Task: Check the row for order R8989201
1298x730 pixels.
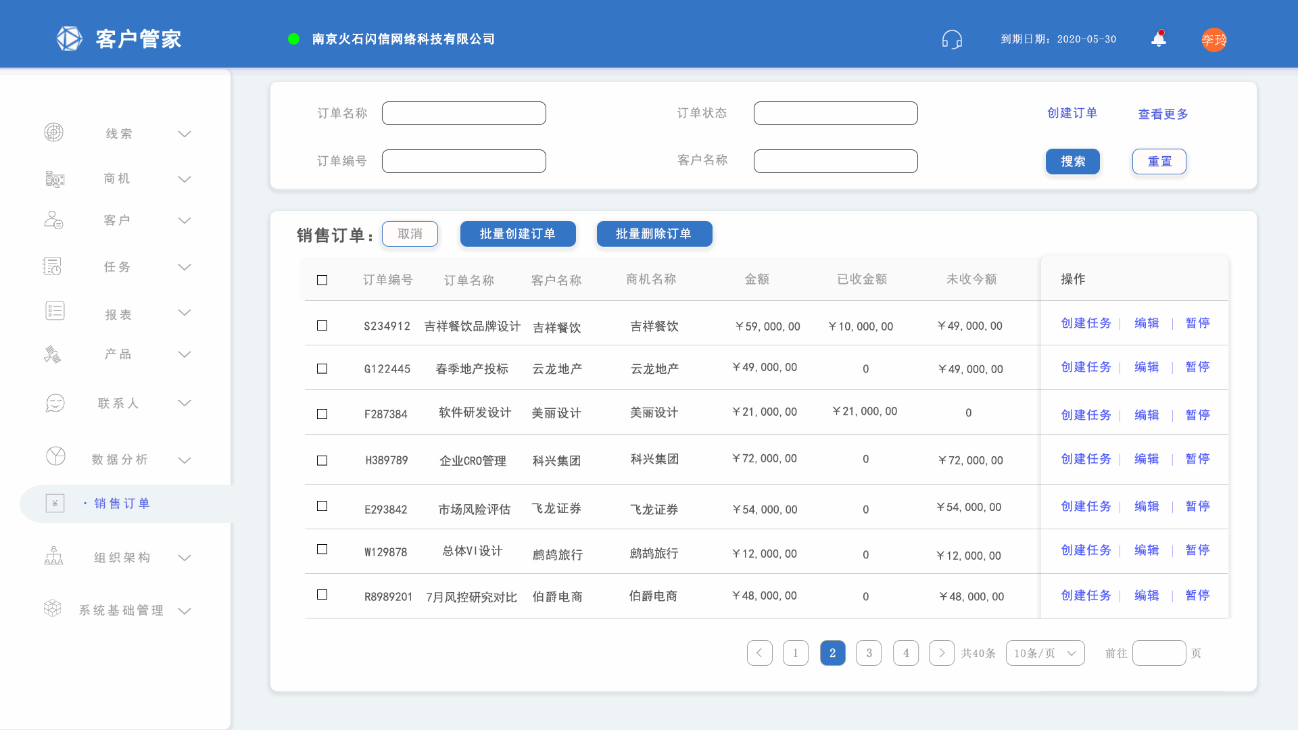Action: point(322,595)
